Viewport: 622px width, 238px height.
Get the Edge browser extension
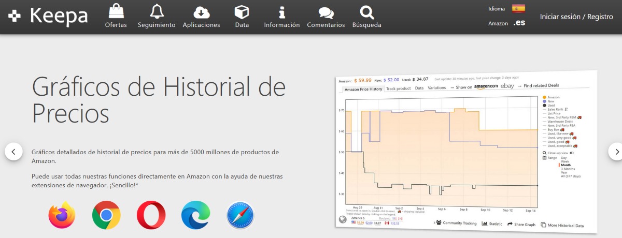[x=196, y=215]
